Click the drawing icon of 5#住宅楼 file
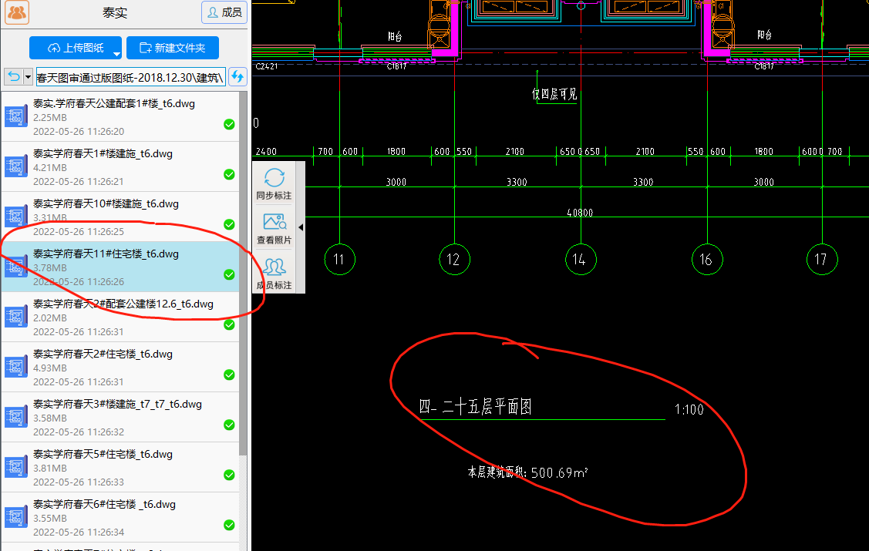Screen dimensions: 869x551 (16, 467)
